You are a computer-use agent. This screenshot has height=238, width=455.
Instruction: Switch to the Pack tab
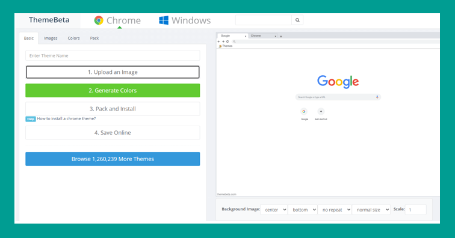(x=94, y=38)
